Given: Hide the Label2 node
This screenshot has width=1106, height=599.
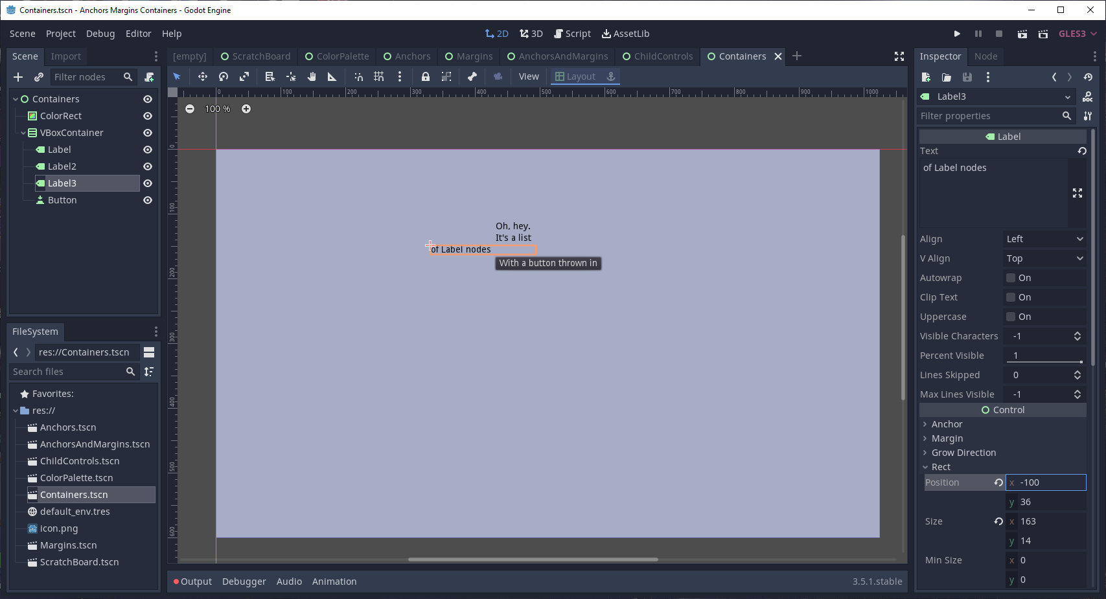Looking at the screenshot, I should (147, 166).
